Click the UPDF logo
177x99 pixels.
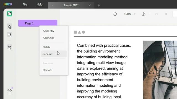[x=8, y=4]
